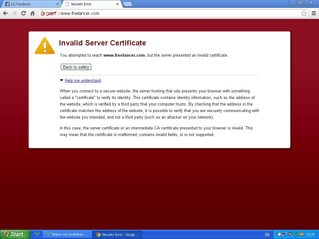
Task: Select Security Error Chrome taskbar button
Action: 117,235
